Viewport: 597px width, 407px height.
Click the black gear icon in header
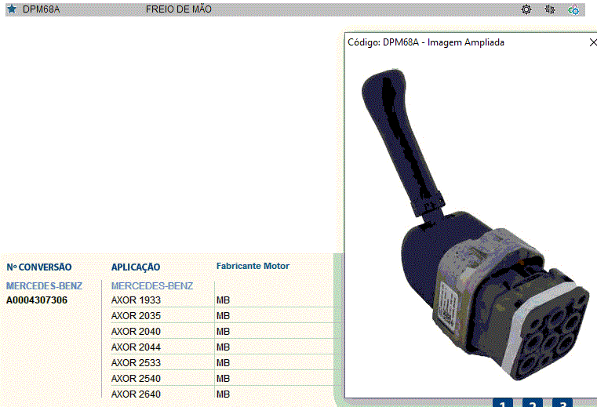526,9
